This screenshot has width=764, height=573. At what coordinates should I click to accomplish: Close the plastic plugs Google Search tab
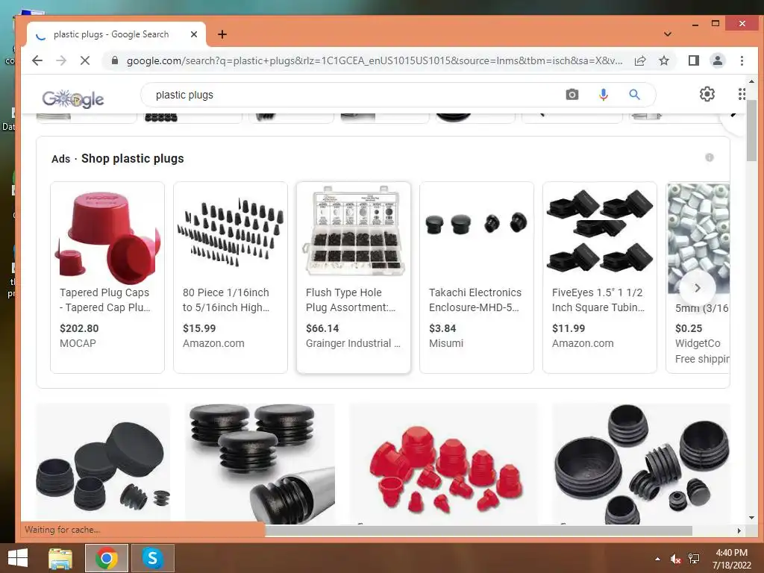click(x=194, y=34)
